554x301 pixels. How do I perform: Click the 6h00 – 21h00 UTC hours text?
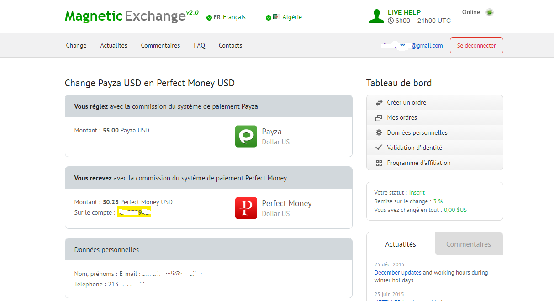click(x=423, y=21)
